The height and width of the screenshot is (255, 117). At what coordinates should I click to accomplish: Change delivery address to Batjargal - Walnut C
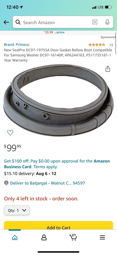48,183
